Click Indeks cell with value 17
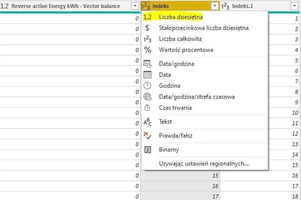 180,197
